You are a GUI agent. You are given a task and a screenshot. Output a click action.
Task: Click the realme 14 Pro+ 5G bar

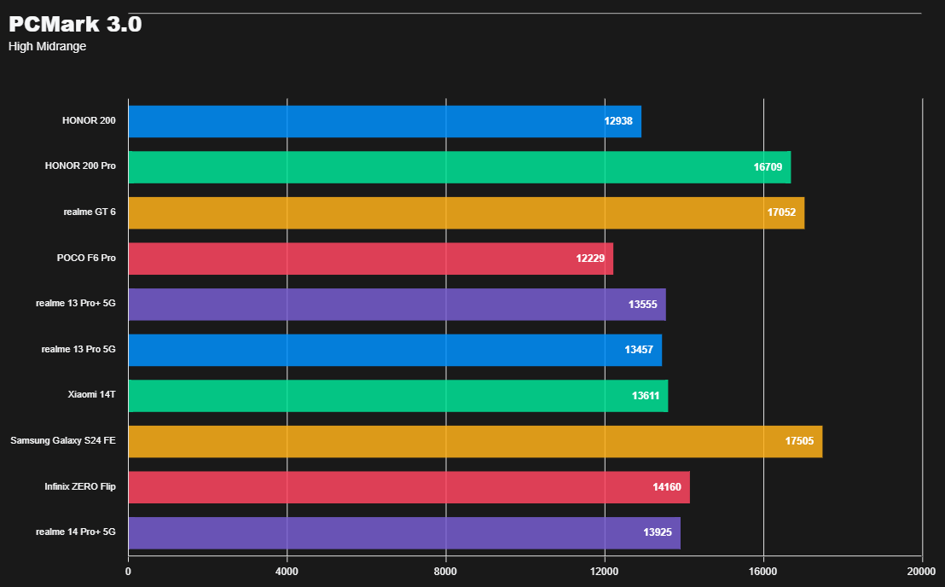[x=403, y=532]
